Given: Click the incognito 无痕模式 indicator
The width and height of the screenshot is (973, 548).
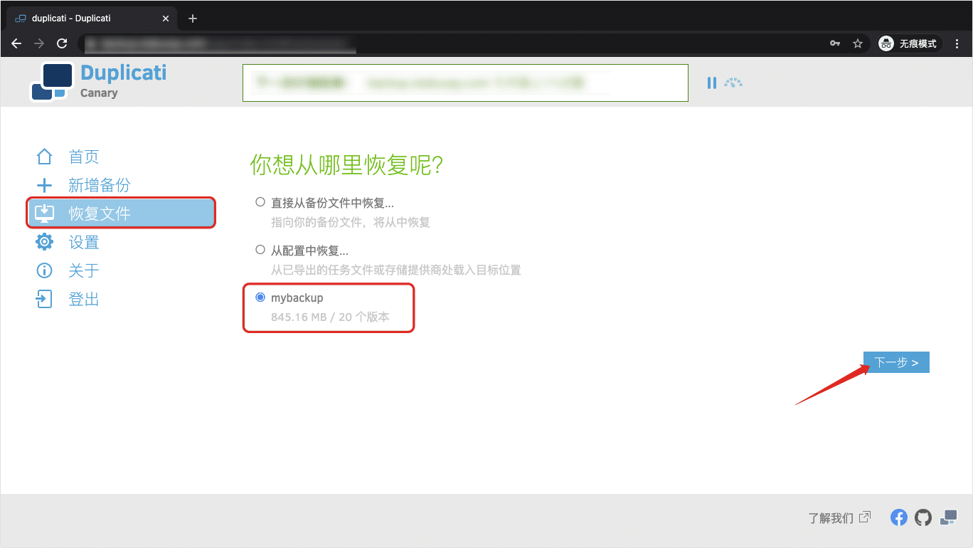Looking at the screenshot, I should point(910,43).
